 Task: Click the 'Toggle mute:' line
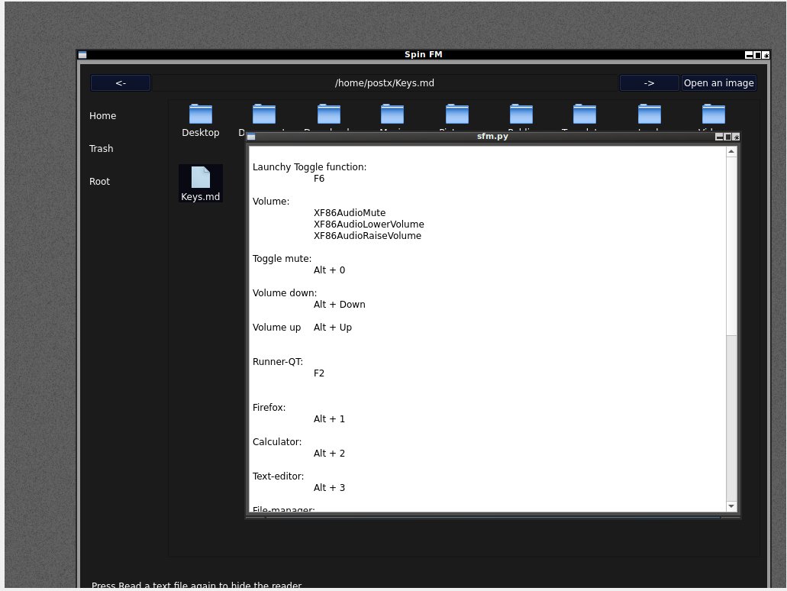pyautogui.click(x=282, y=259)
